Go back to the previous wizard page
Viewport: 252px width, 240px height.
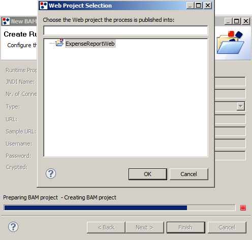click(106, 227)
